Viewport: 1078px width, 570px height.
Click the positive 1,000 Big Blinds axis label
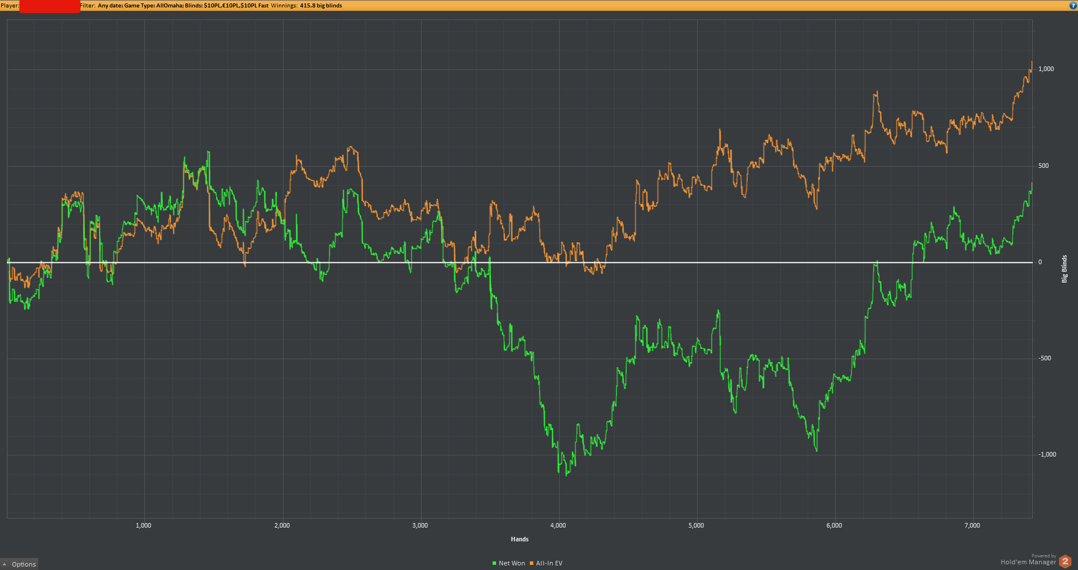coord(1046,69)
